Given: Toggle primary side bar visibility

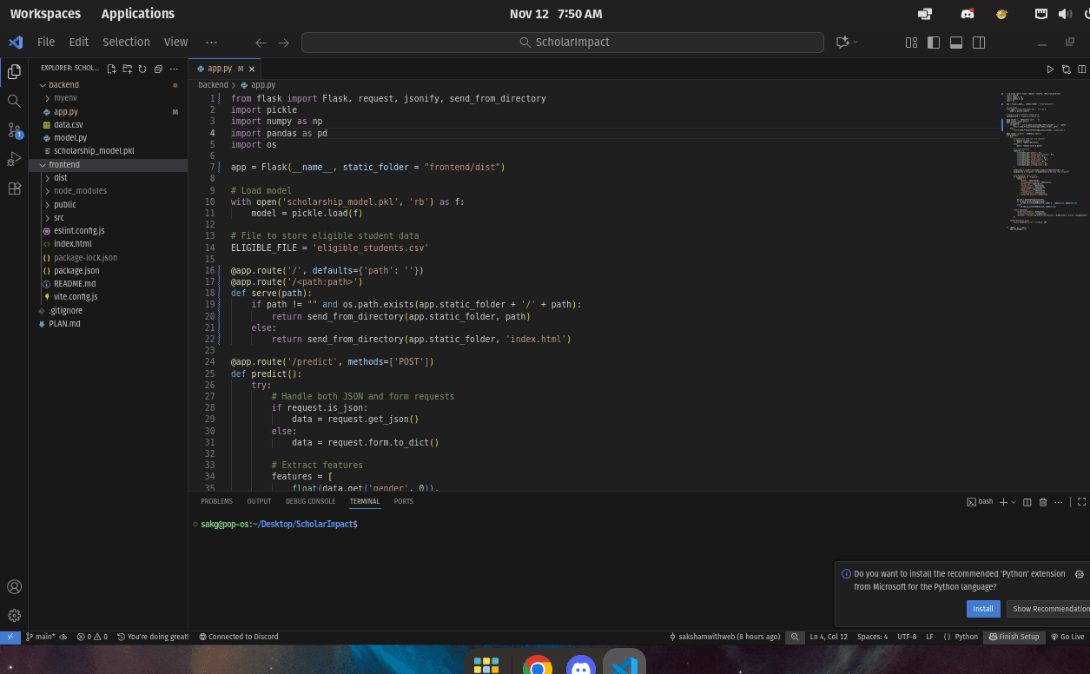Looking at the screenshot, I should tap(934, 43).
